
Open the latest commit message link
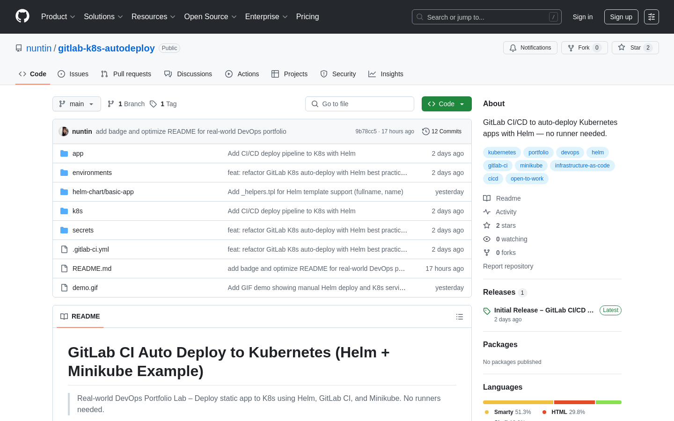coord(191,131)
